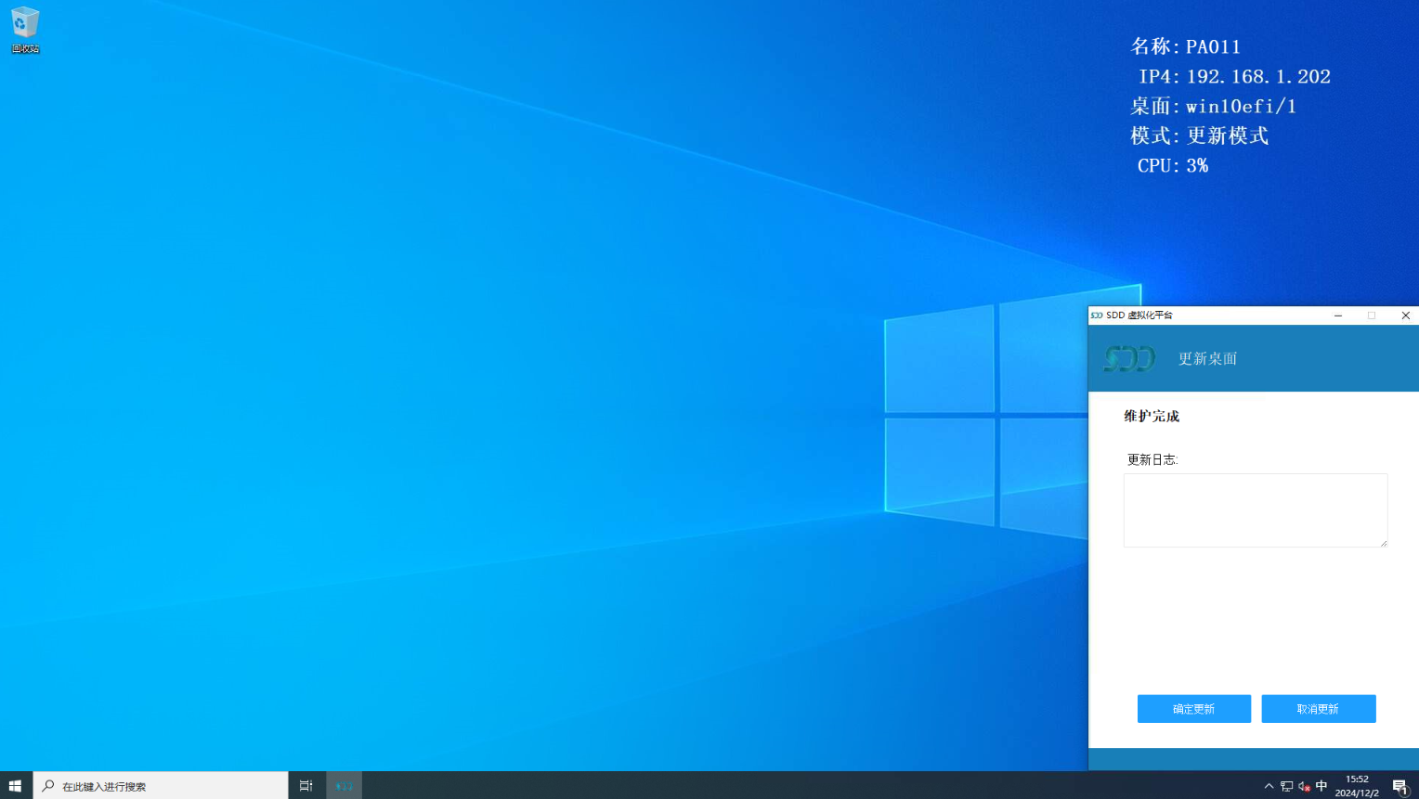Minimize the SDD 虚拟化平台 window
The image size is (1419, 799).
(x=1338, y=316)
